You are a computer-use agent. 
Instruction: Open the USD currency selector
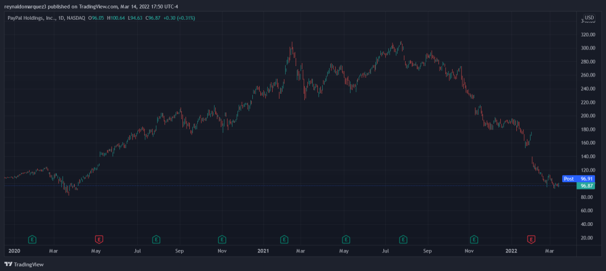(589, 18)
